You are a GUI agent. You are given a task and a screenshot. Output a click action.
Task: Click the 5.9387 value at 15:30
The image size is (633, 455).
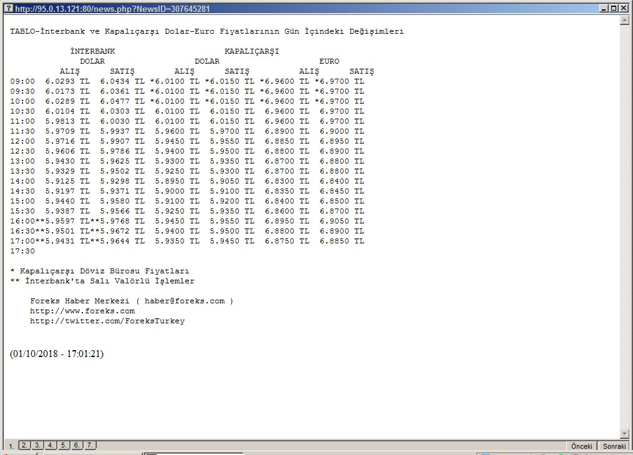pyautogui.click(x=60, y=212)
